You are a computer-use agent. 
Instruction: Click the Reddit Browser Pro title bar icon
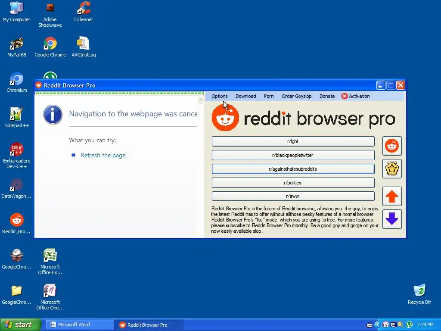click(x=39, y=85)
